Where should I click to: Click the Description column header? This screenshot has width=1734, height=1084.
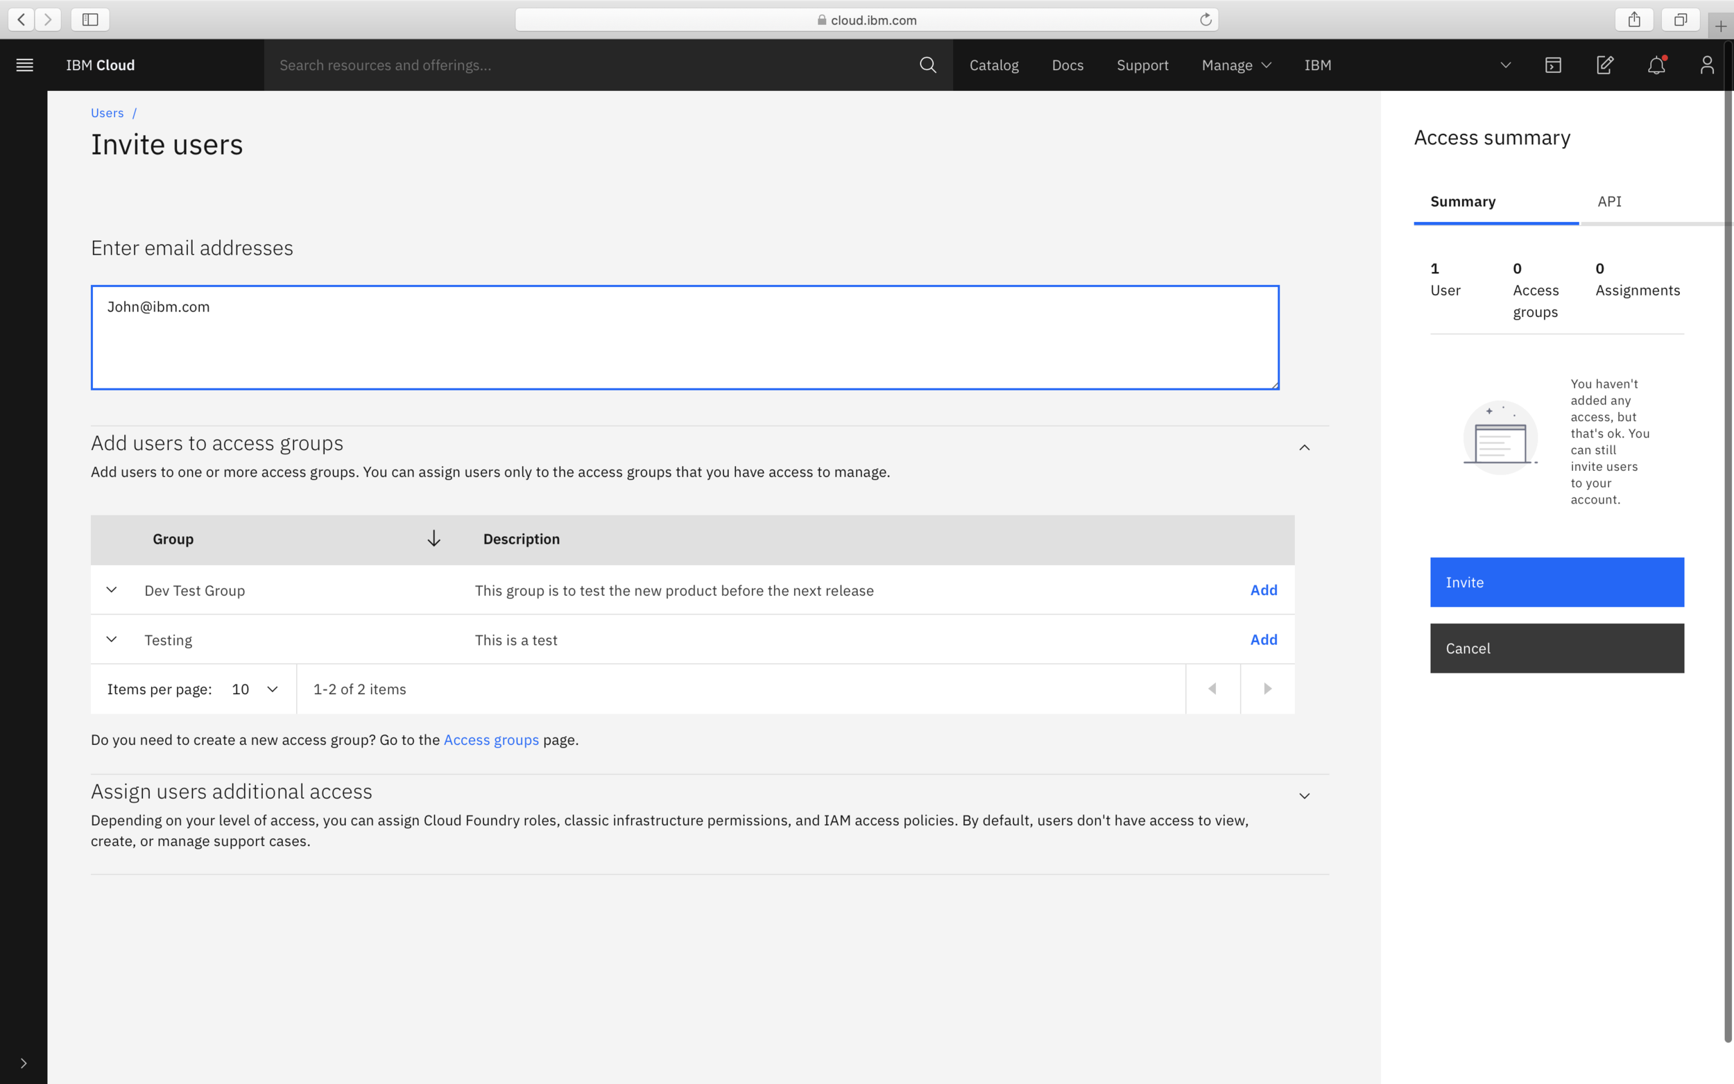521,539
